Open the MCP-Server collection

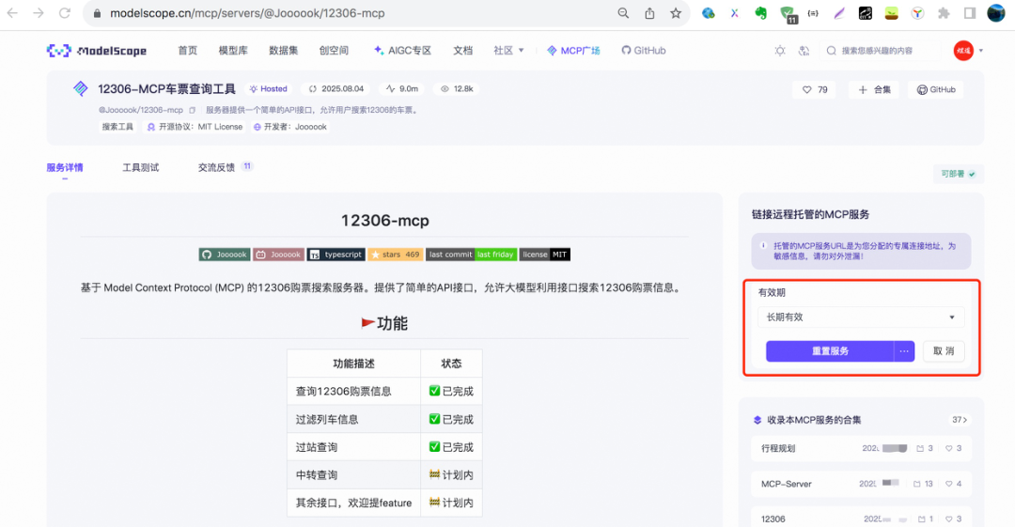click(x=861, y=484)
